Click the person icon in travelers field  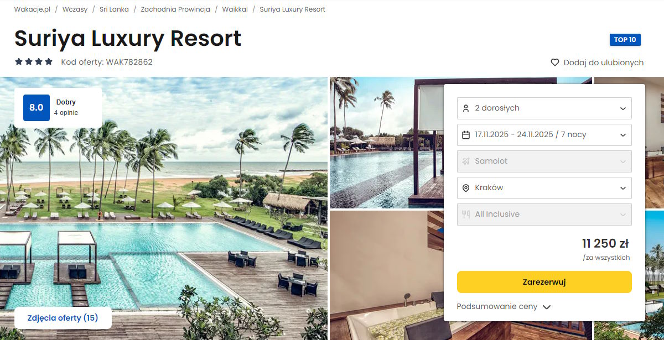coord(466,108)
